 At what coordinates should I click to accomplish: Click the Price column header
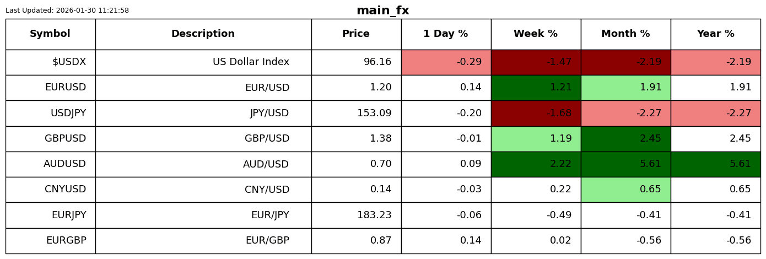tap(356, 34)
